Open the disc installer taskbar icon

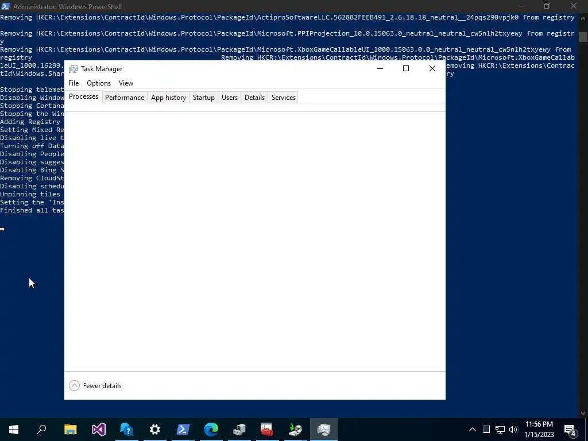[296, 430]
